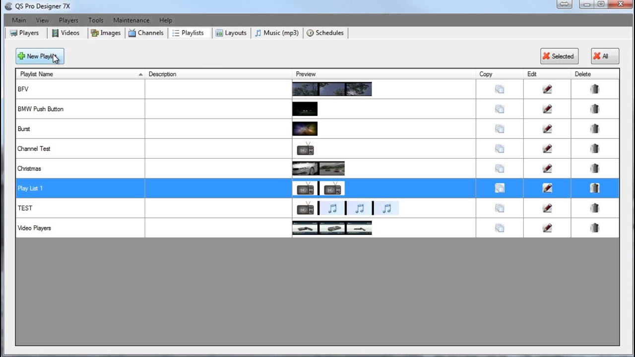
Task: Click the Preview column header
Action: point(384,74)
